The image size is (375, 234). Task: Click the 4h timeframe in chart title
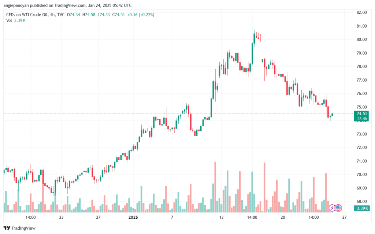52,15
